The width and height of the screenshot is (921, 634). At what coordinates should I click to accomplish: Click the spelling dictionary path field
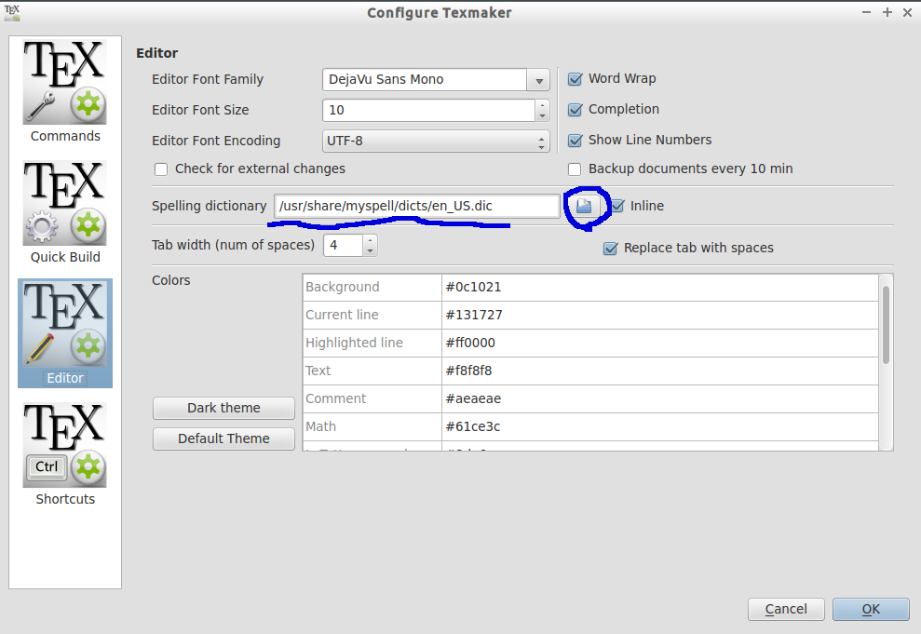416,206
